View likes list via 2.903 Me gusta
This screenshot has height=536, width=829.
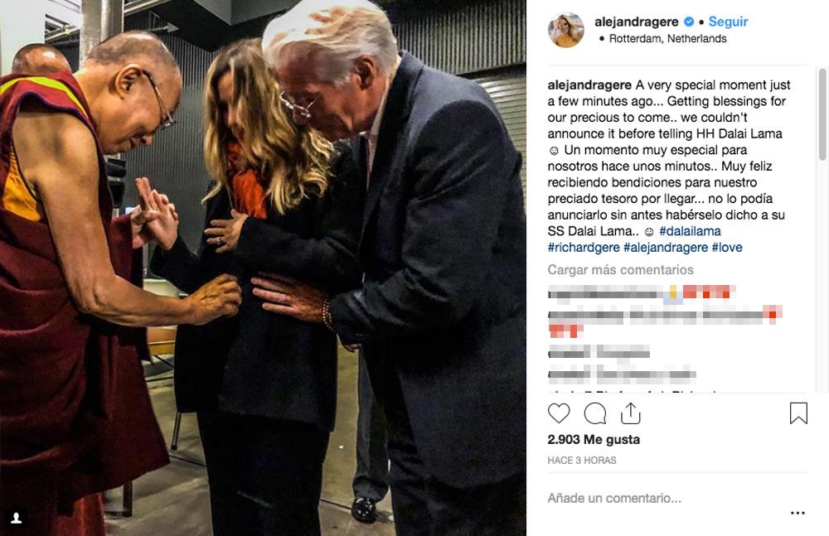(x=594, y=439)
